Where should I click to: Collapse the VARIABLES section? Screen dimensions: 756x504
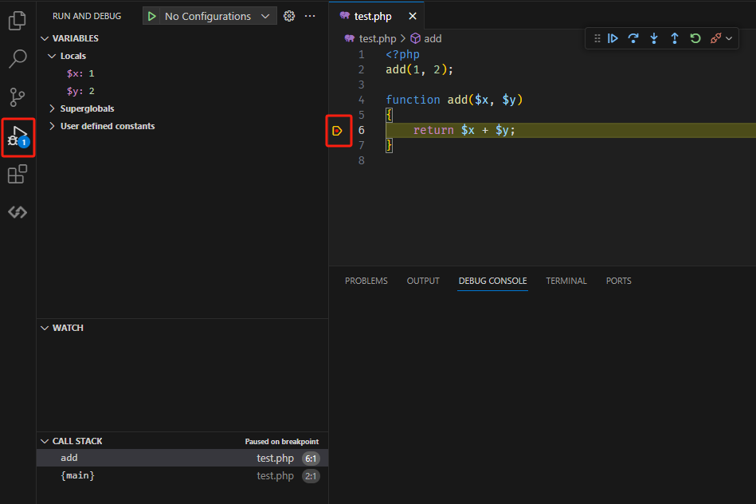pos(45,38)
